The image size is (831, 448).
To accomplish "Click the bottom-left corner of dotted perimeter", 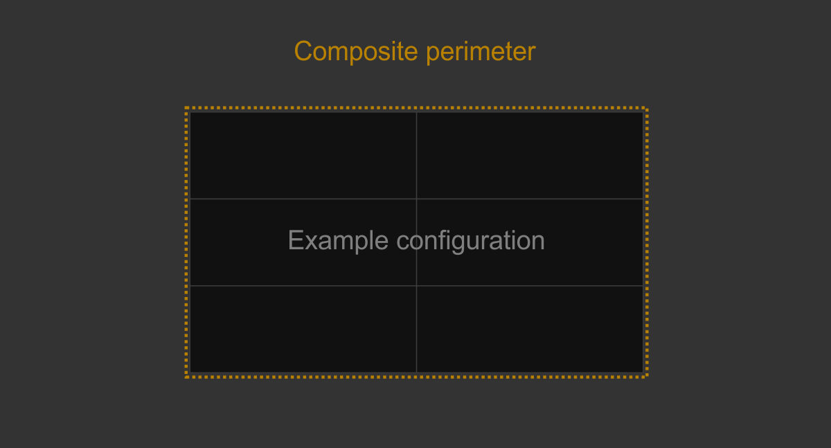I will (x=186, y=377).
